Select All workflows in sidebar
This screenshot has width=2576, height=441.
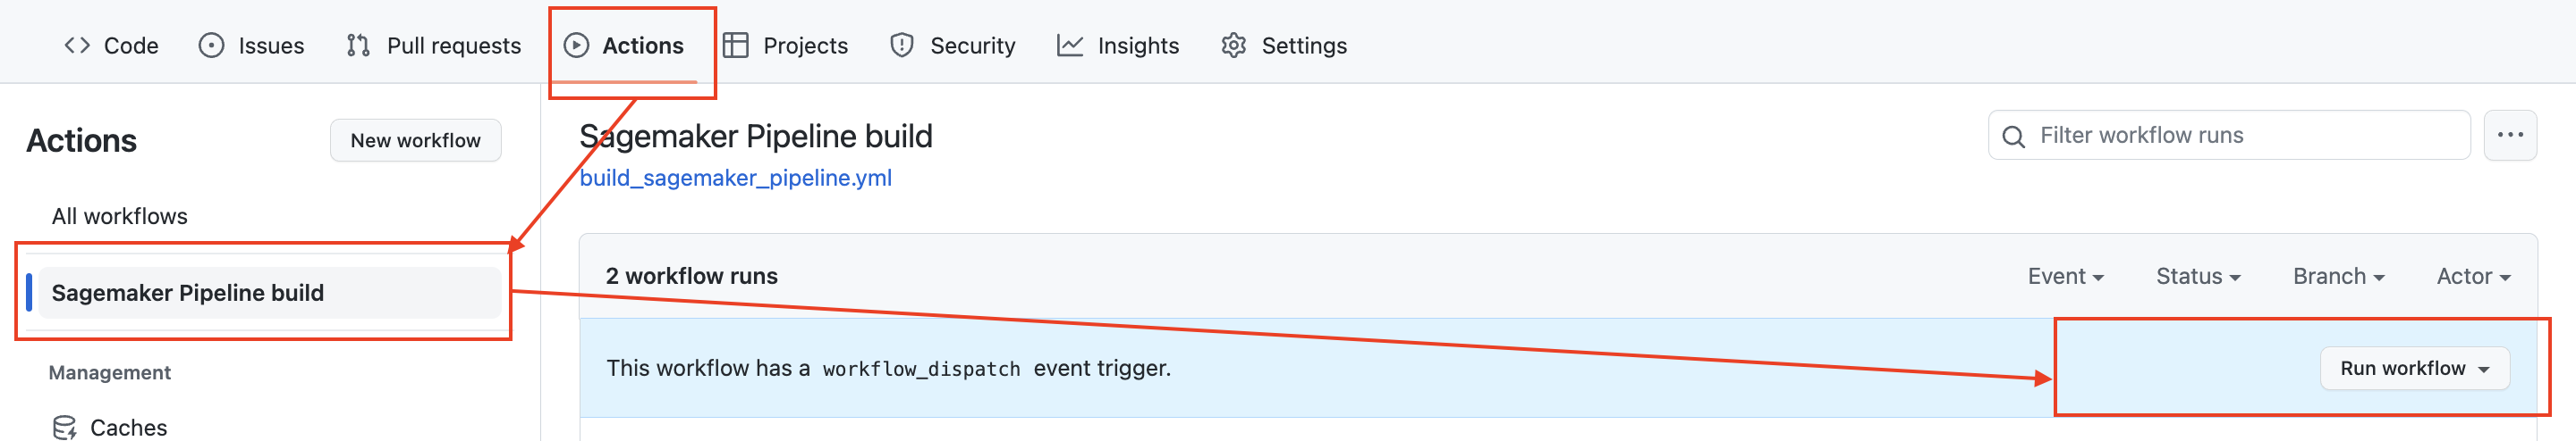click(x=119, y=217)
